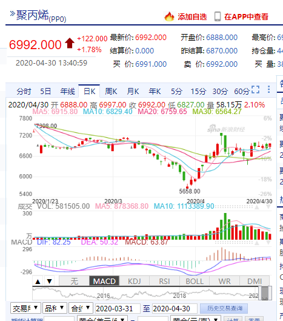Open the 交易所 dropdown
Viewport: 283px width, 321px height.
coord(26,308)
